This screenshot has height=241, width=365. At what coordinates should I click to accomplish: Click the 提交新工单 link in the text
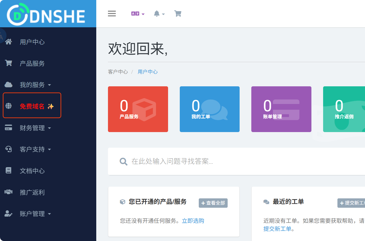point(277,229)
